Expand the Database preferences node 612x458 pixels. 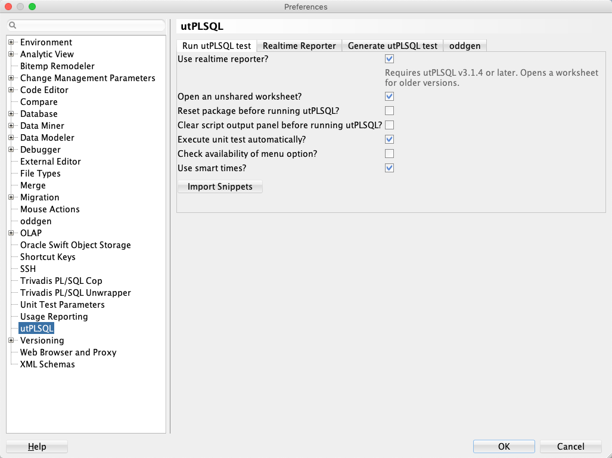[11, 114]
